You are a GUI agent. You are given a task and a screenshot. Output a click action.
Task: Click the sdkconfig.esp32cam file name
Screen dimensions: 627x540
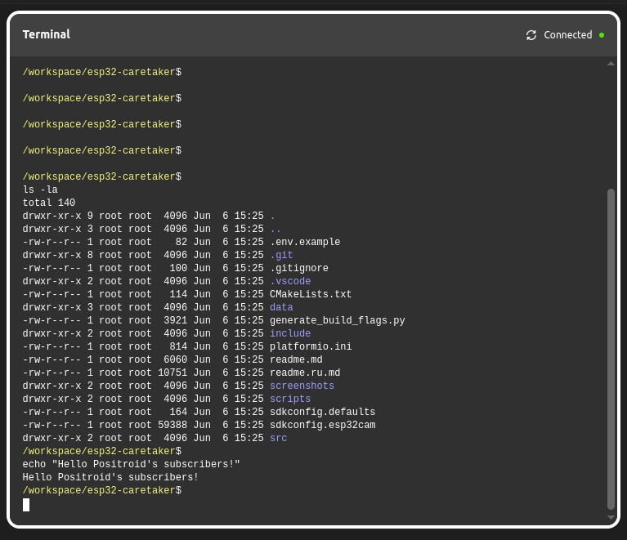[x=323, y=425]
